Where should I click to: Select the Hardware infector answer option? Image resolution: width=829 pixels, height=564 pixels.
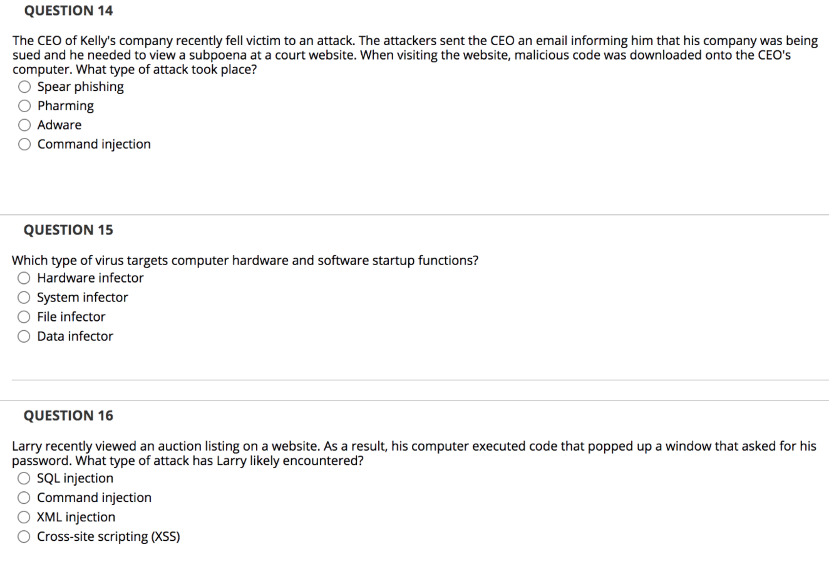pos(24,278)
